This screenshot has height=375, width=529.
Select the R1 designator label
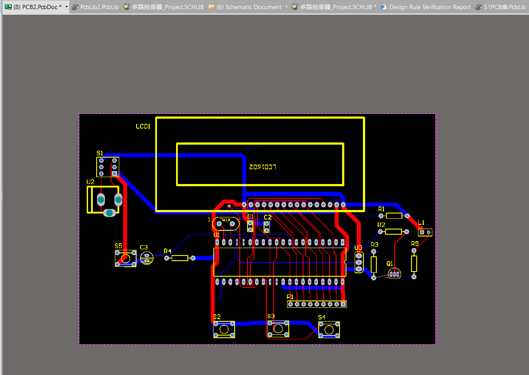381,209
